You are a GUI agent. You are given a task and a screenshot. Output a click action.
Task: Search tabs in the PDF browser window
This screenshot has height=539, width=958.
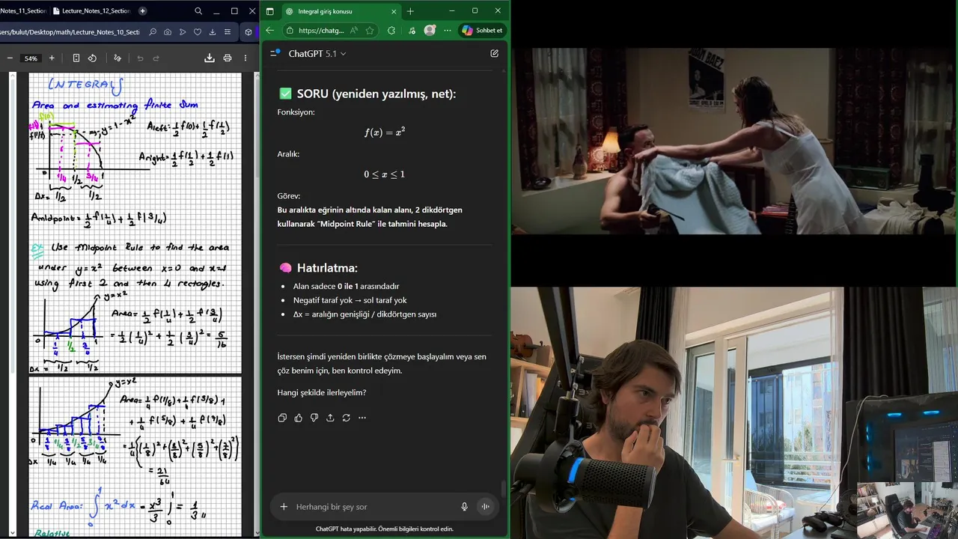tap(198, 11)
